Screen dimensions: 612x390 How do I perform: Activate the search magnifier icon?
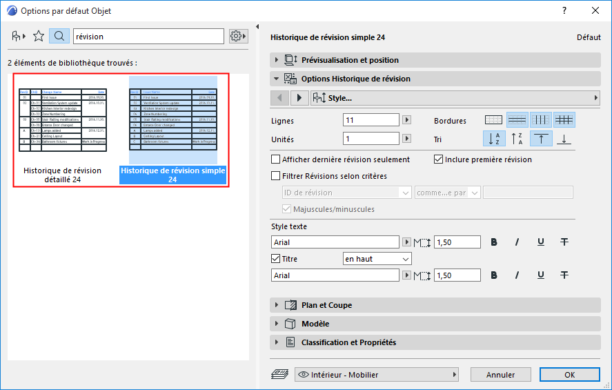click(59, 37)
